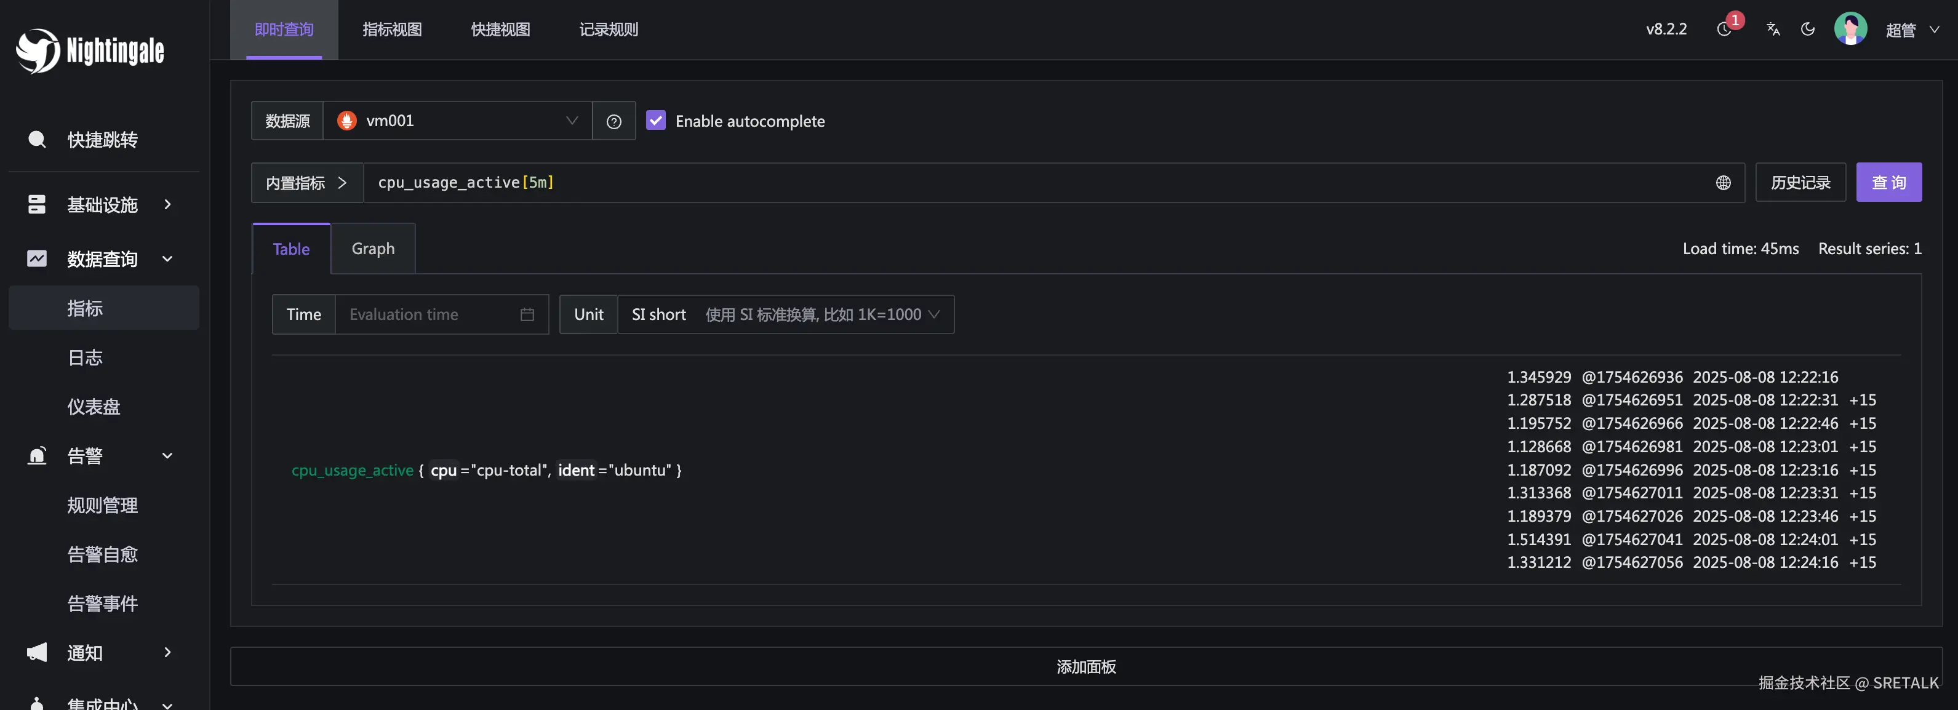The width and height of the screenshot is (1958, 710).
Task: Open the vm001 datasource dropdown
Action: click(x=457, y=121)
